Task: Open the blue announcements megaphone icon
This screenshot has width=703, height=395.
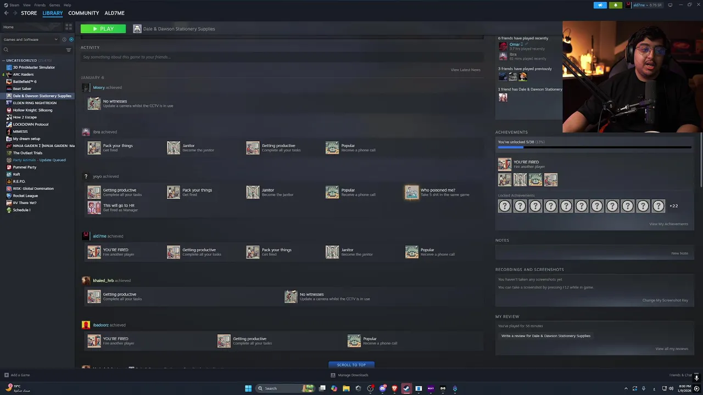Action: [x=600, y=5]
